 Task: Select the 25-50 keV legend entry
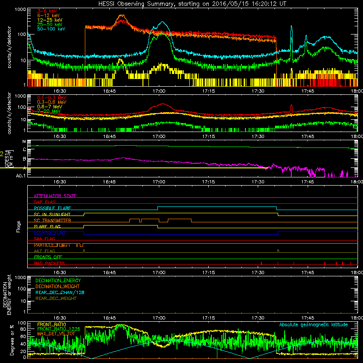click(x=50, y=25)
